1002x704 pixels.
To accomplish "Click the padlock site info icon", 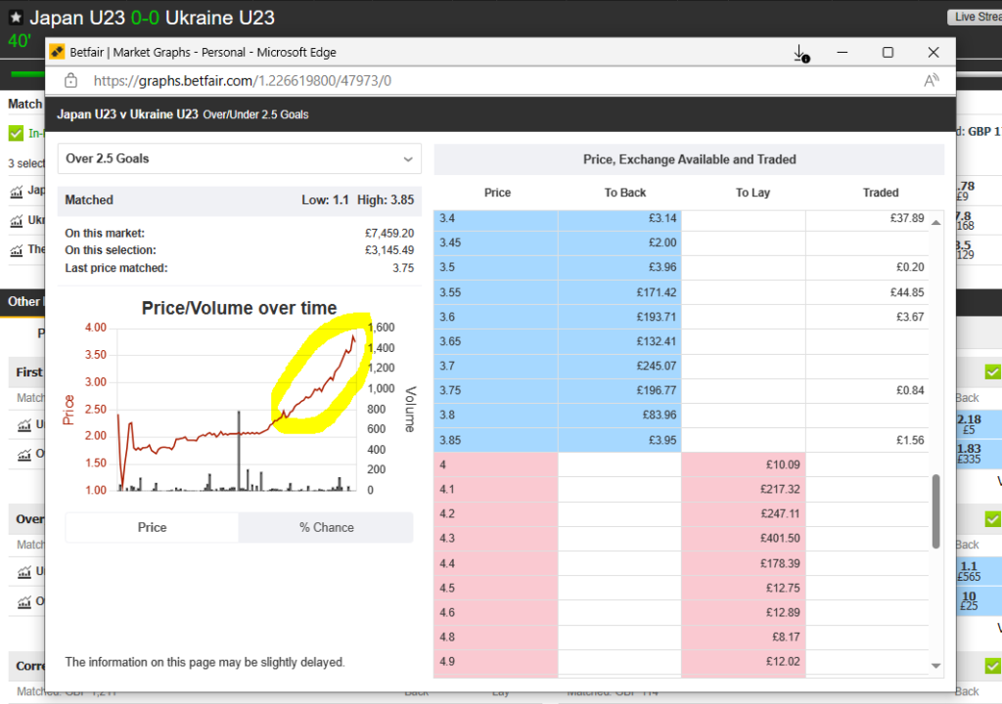I will pyautogui.click(x=71, y=81).
